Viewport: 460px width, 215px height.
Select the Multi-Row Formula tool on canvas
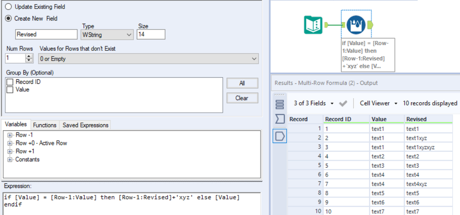355,25
